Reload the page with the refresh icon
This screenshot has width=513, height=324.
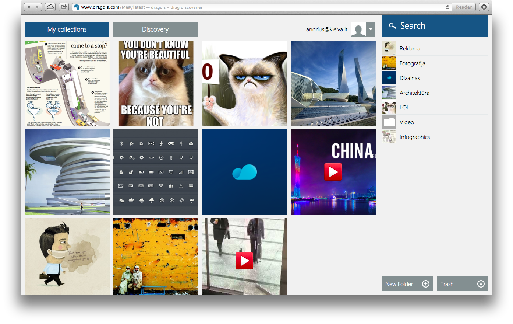[x=447, y=7]
